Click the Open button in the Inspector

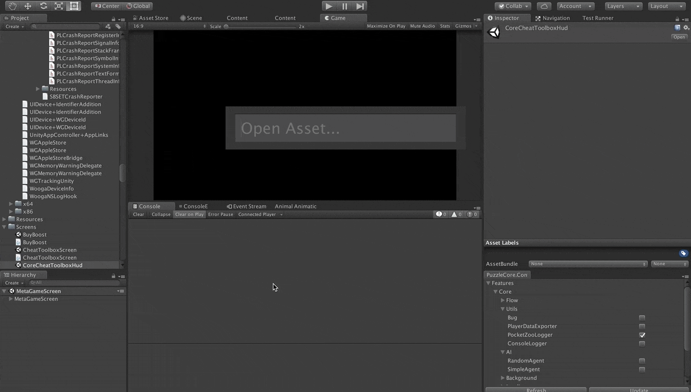coord(679,37)
